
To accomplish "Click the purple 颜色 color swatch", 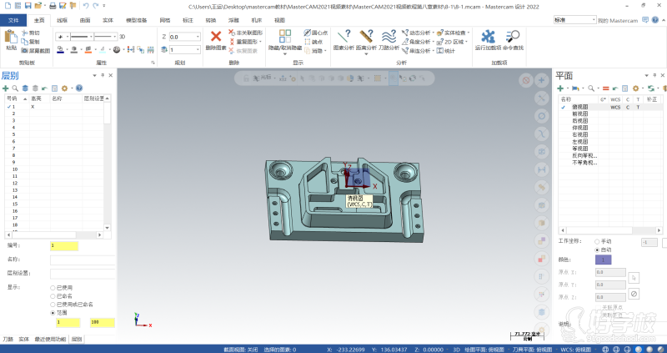I will tap(603, 260).
